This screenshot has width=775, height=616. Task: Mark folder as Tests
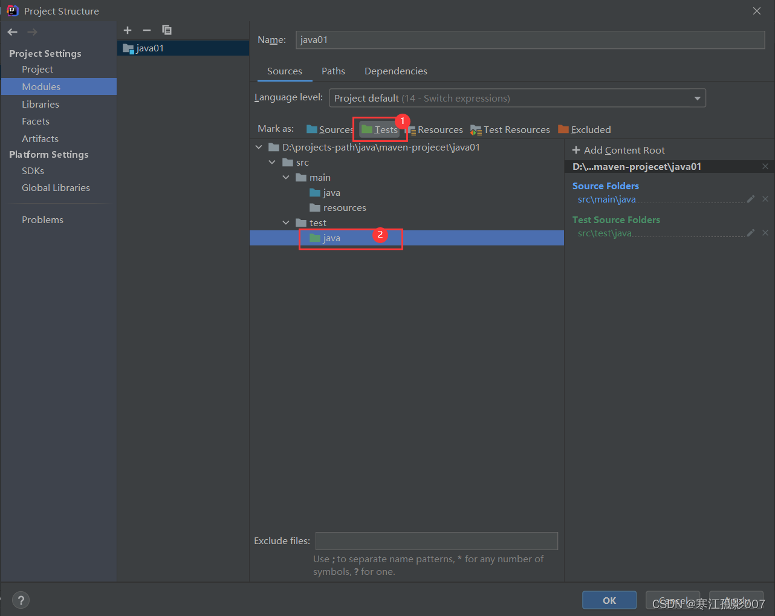click(380, 129)
